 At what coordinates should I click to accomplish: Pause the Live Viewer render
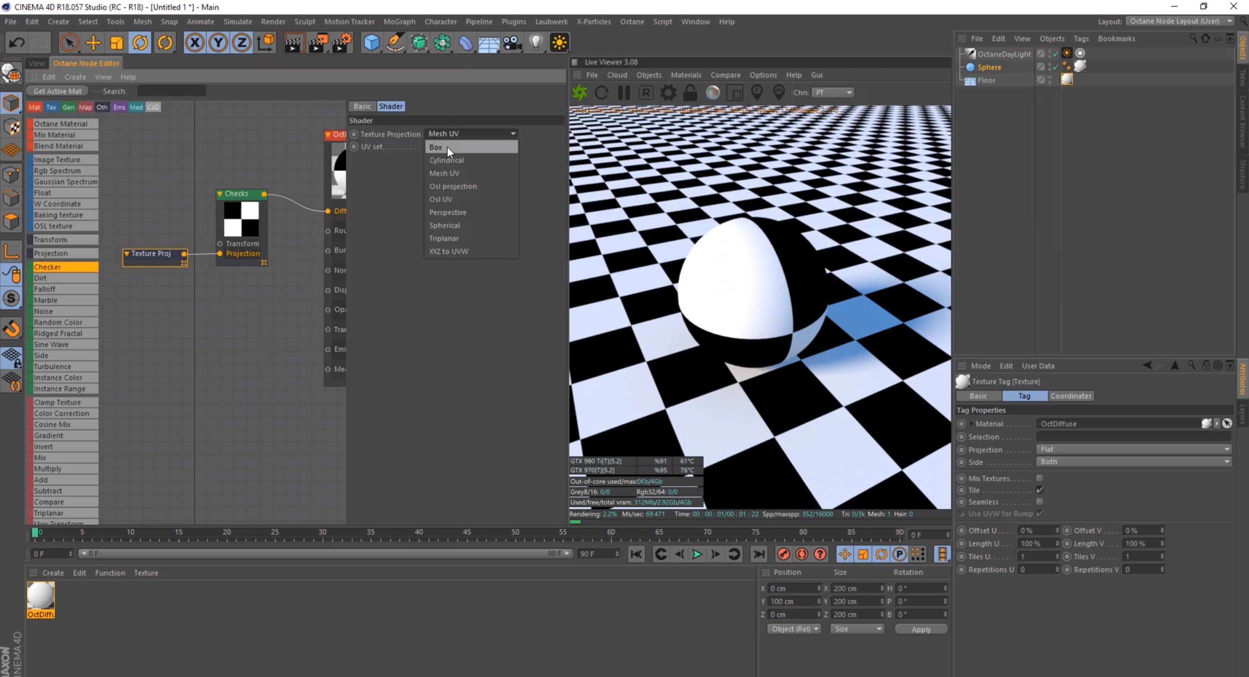[624, 93]
